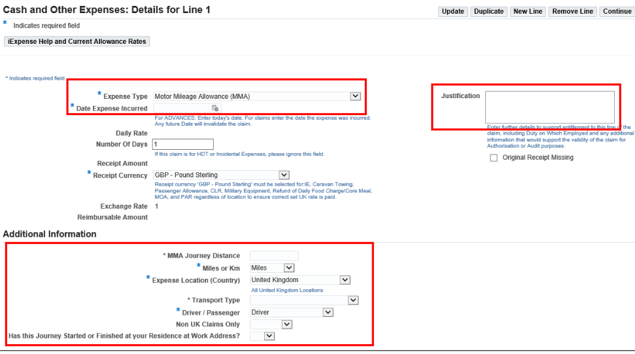Click the Remove Line button
The image size is (635, 354).
(x=572, y=11)
